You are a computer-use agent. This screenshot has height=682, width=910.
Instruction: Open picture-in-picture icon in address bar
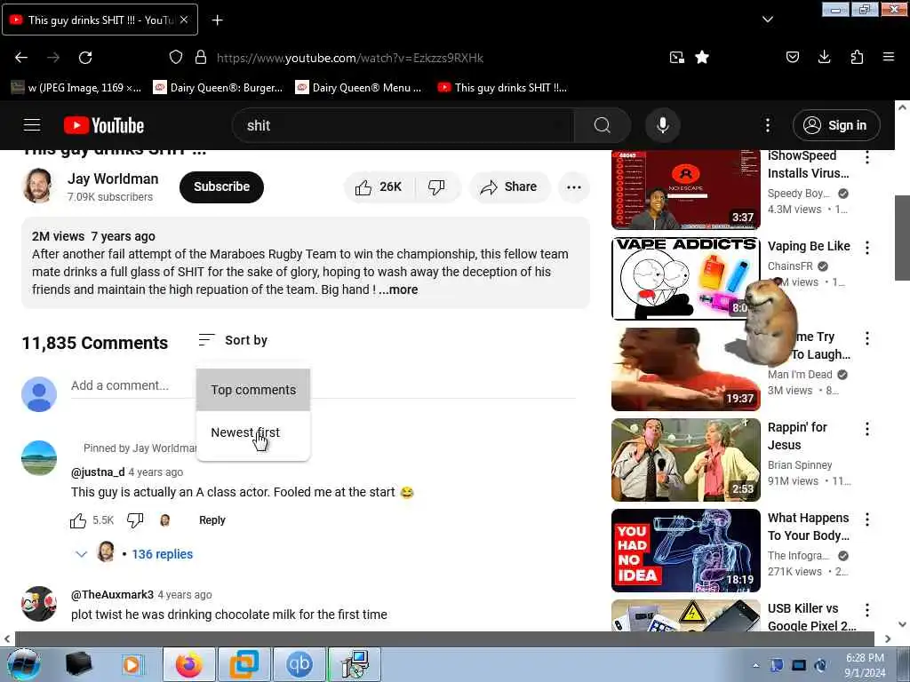point(676,57)
